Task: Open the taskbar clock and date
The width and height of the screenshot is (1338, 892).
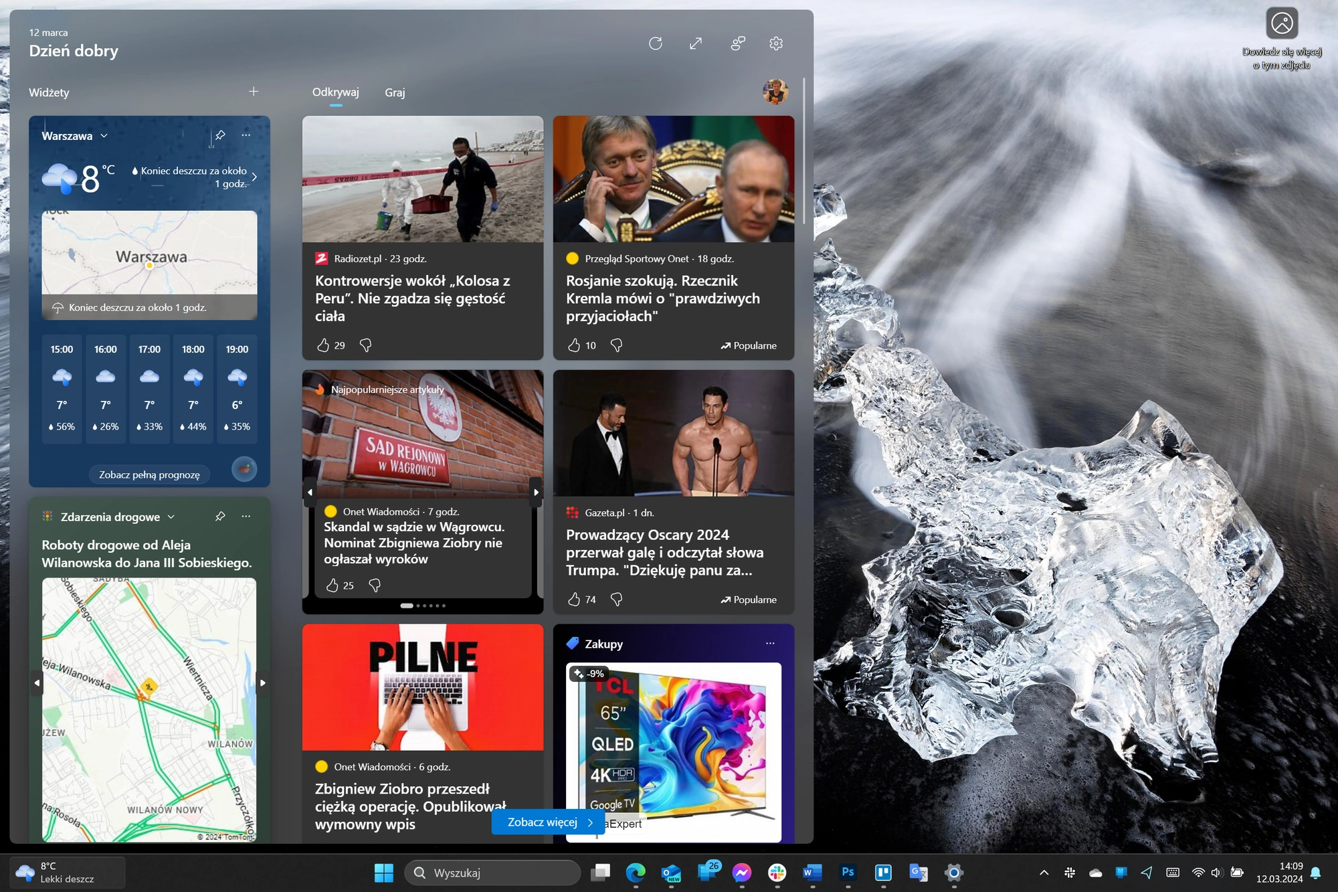Action: [1279, 873]
